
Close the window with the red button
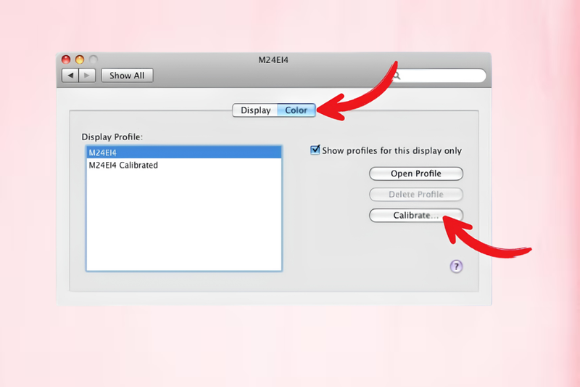66,60
